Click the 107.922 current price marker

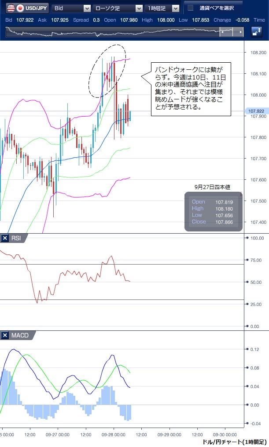click(x=256, y=111)
